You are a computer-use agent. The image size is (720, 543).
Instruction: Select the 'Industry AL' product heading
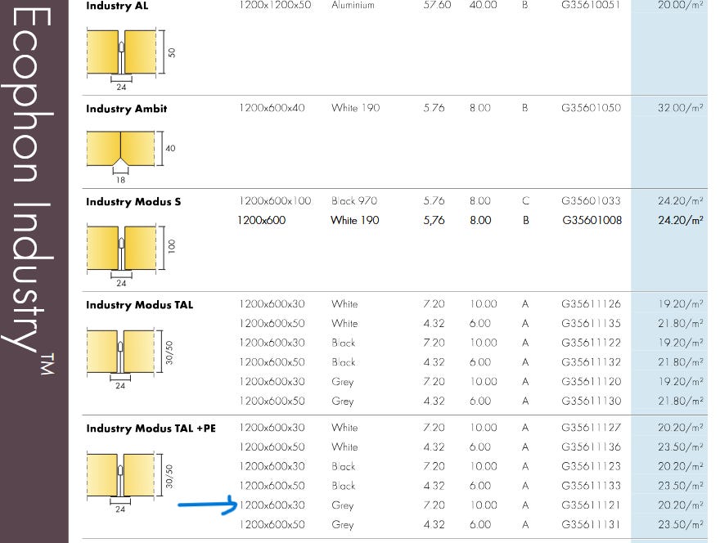tap(117, 6)
